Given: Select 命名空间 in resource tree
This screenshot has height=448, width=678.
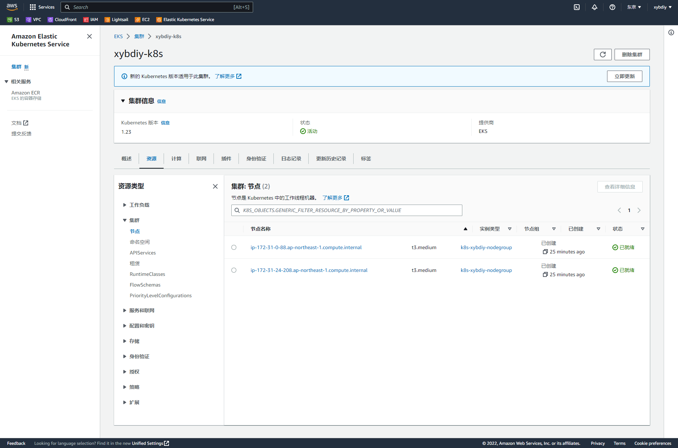Looking at the screenshot, I should [140, 242].
